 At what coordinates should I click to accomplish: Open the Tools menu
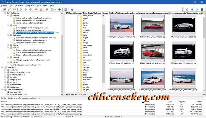(45, 6)
